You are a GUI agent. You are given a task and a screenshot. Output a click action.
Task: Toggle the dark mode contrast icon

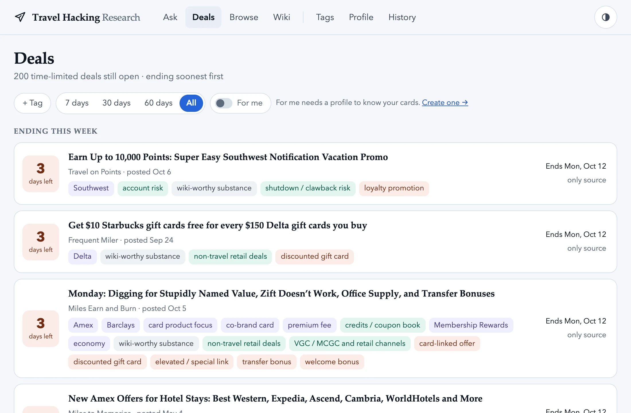coord(605,17)
